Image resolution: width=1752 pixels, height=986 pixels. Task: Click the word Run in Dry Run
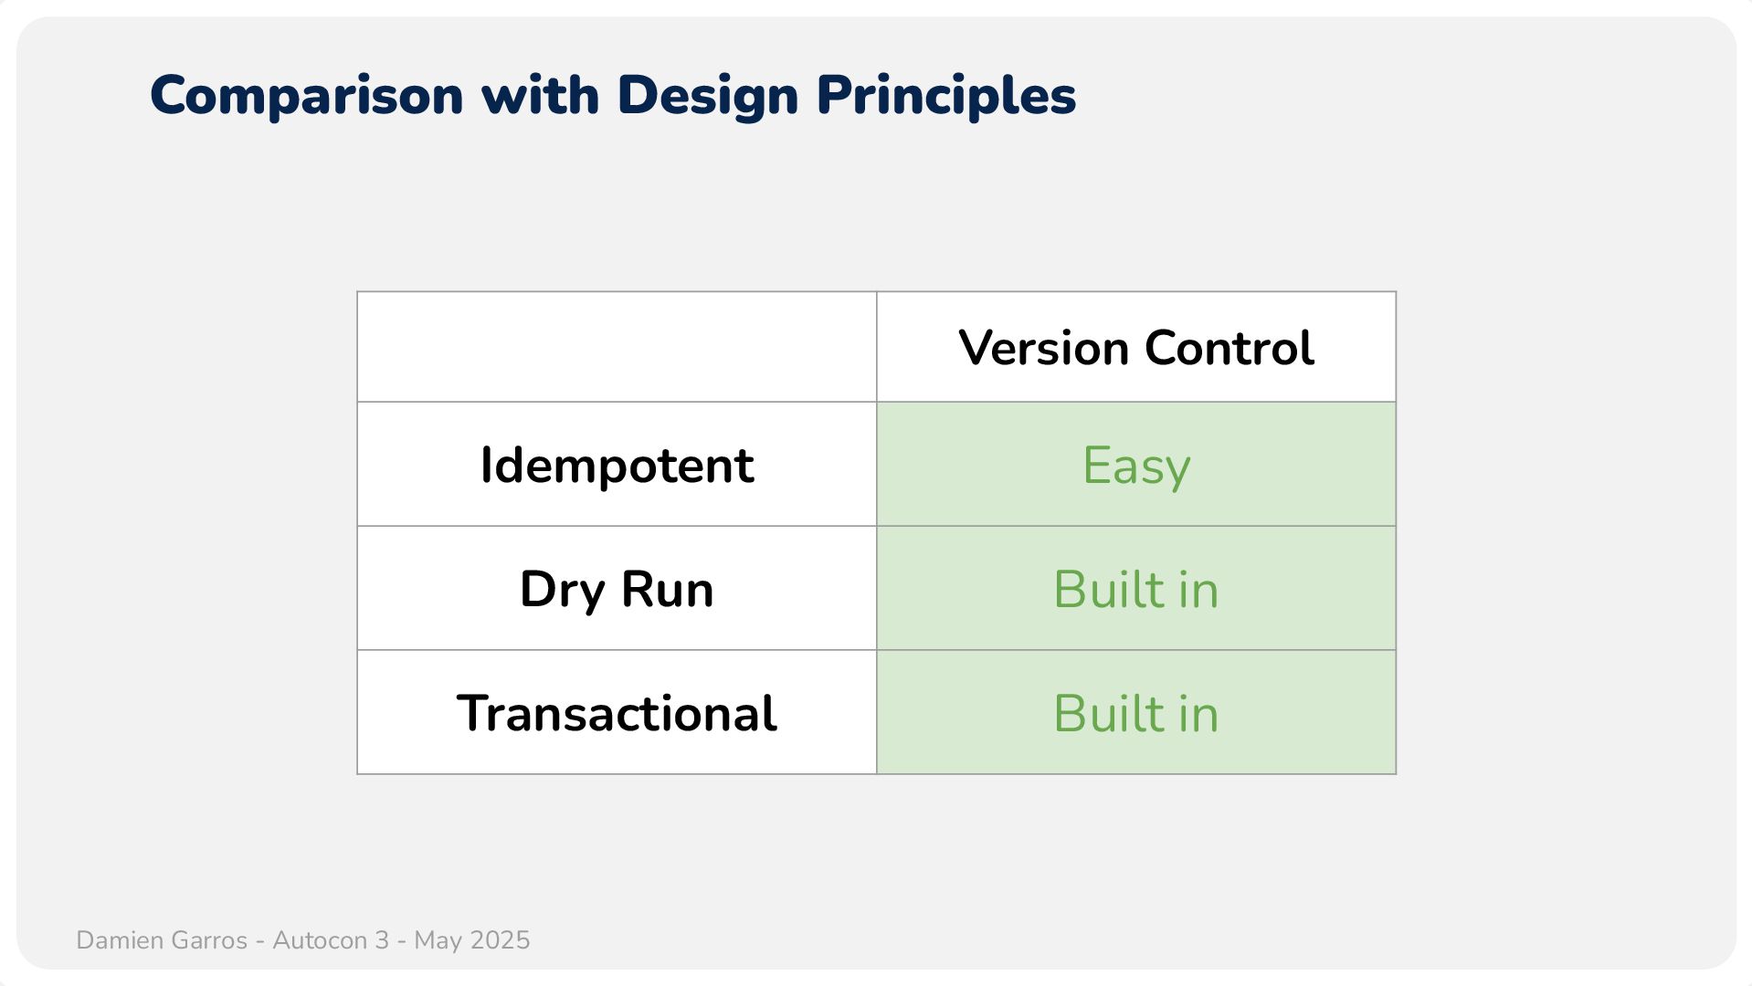tap(667, 589)
